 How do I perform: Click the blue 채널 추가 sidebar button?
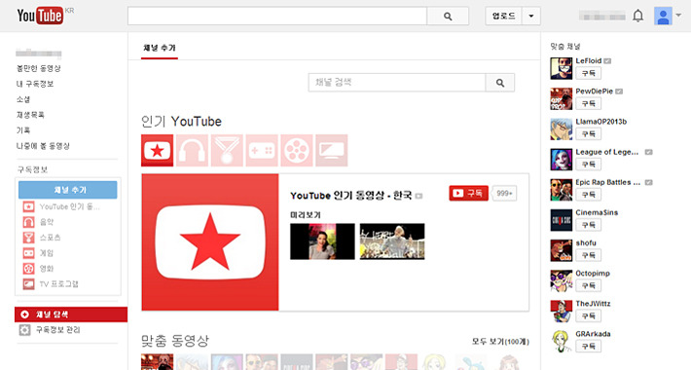68,190
